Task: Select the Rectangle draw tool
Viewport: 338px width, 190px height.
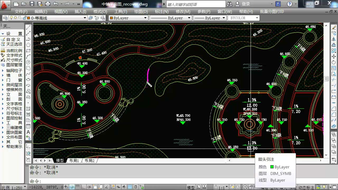Action: coord(28,51)
